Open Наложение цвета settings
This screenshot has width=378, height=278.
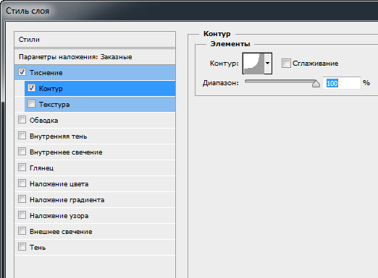(x=95, y=183)
